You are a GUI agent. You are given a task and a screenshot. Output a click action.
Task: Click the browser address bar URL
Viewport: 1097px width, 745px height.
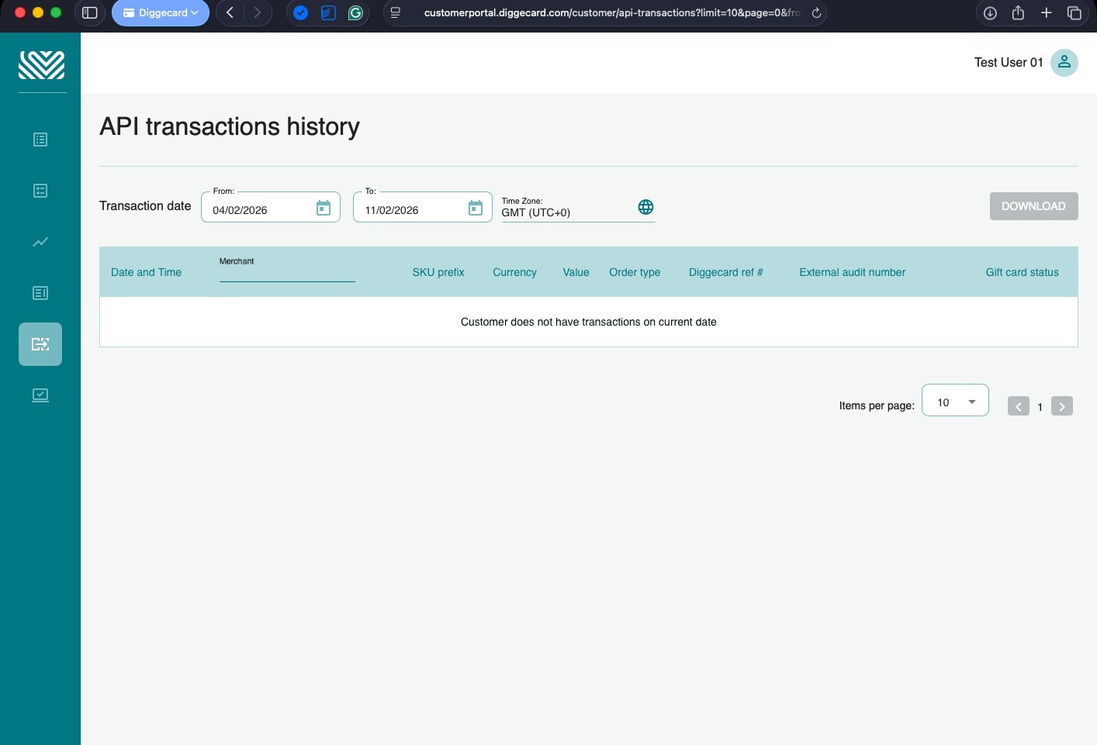(x=611, y=13)
